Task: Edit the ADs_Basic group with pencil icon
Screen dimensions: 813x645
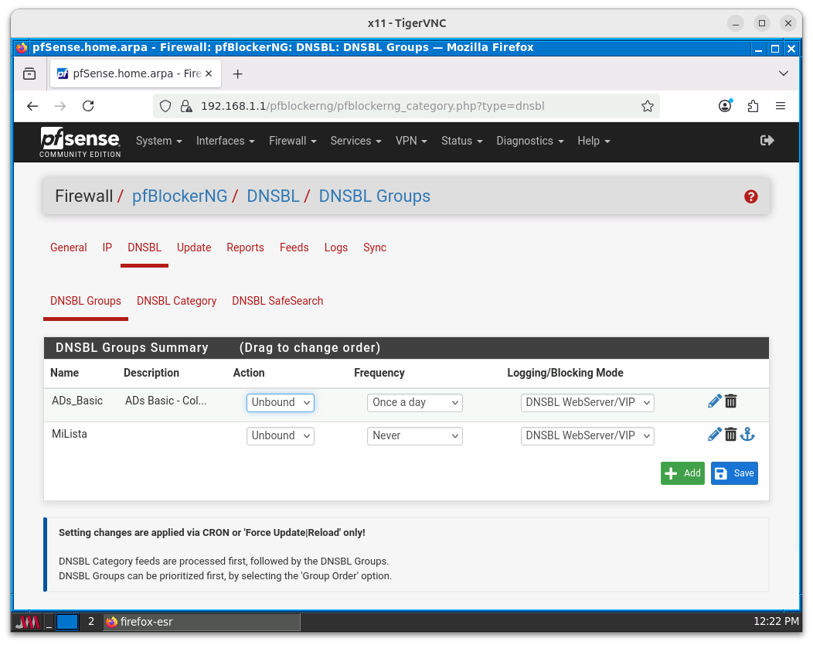Action: tap(715, 401)
